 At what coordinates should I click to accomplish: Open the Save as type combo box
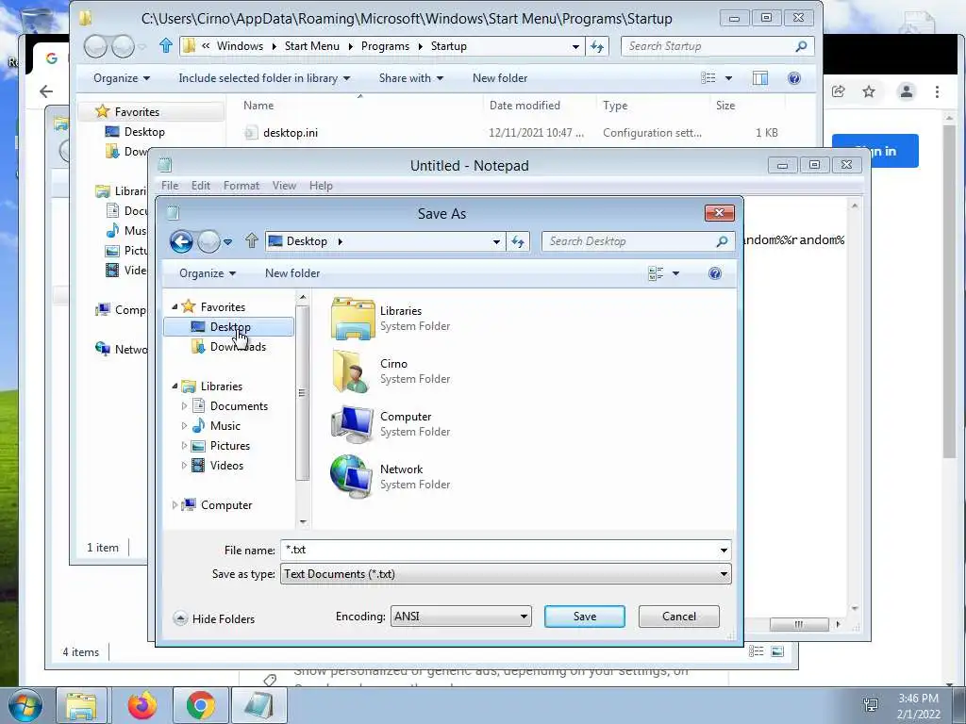pos(506,574)
